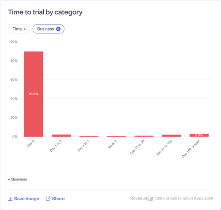Click the Day 0 bar showing 89.9%

pyautogui.click(x=34, y=94)
